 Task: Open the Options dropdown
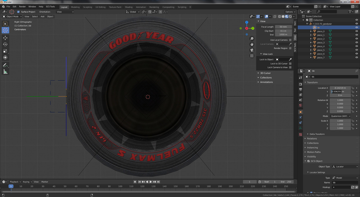(290, 12)
